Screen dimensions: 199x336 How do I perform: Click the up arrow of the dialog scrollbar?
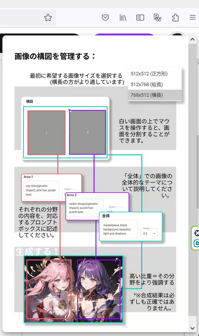[192, 39]
